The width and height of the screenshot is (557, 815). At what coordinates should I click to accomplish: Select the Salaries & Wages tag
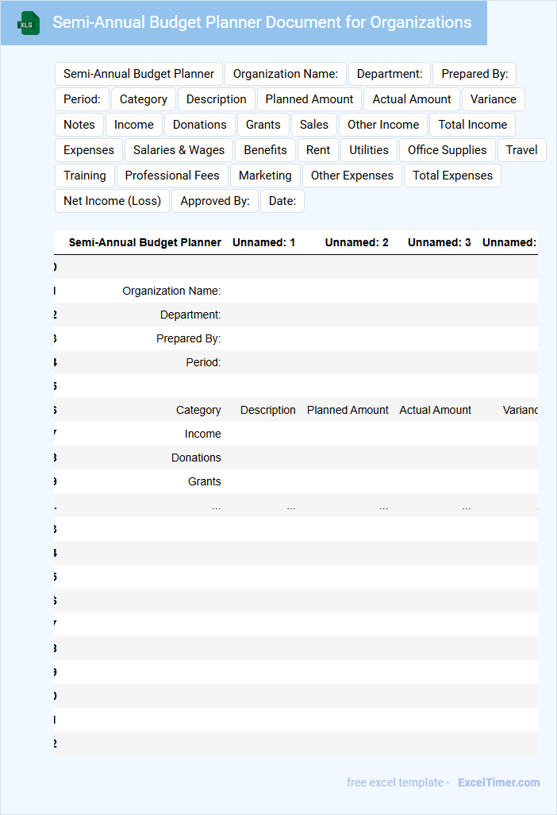179,150
